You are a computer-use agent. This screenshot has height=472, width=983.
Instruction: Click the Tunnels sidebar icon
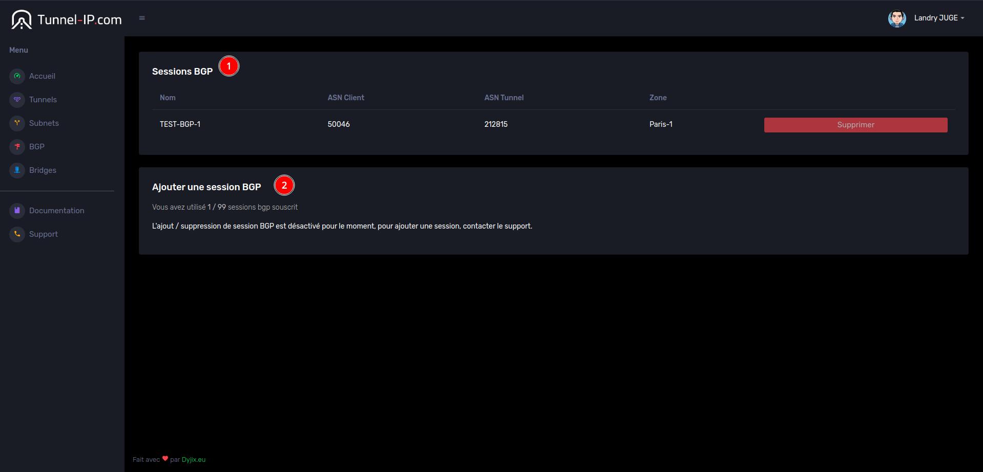pyautogui.click(x=17, y=100)
